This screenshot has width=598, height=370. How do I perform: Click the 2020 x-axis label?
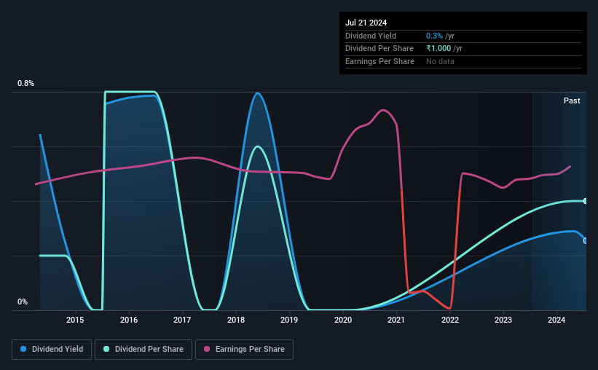(343, 320)
